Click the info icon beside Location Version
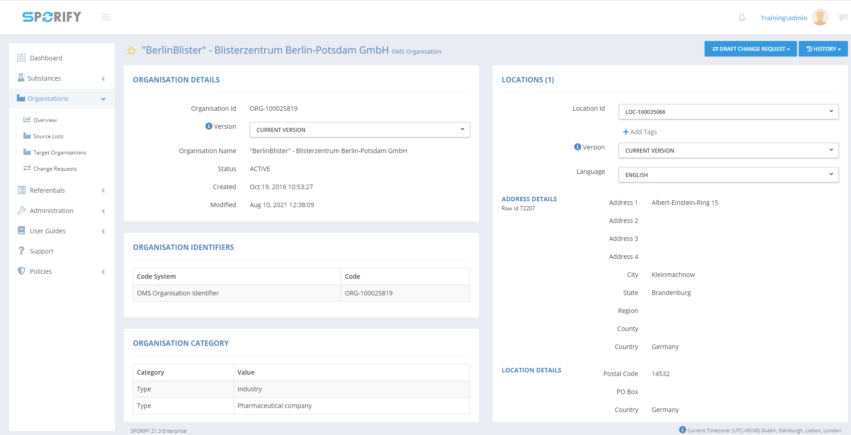 (x=577, y=147)
